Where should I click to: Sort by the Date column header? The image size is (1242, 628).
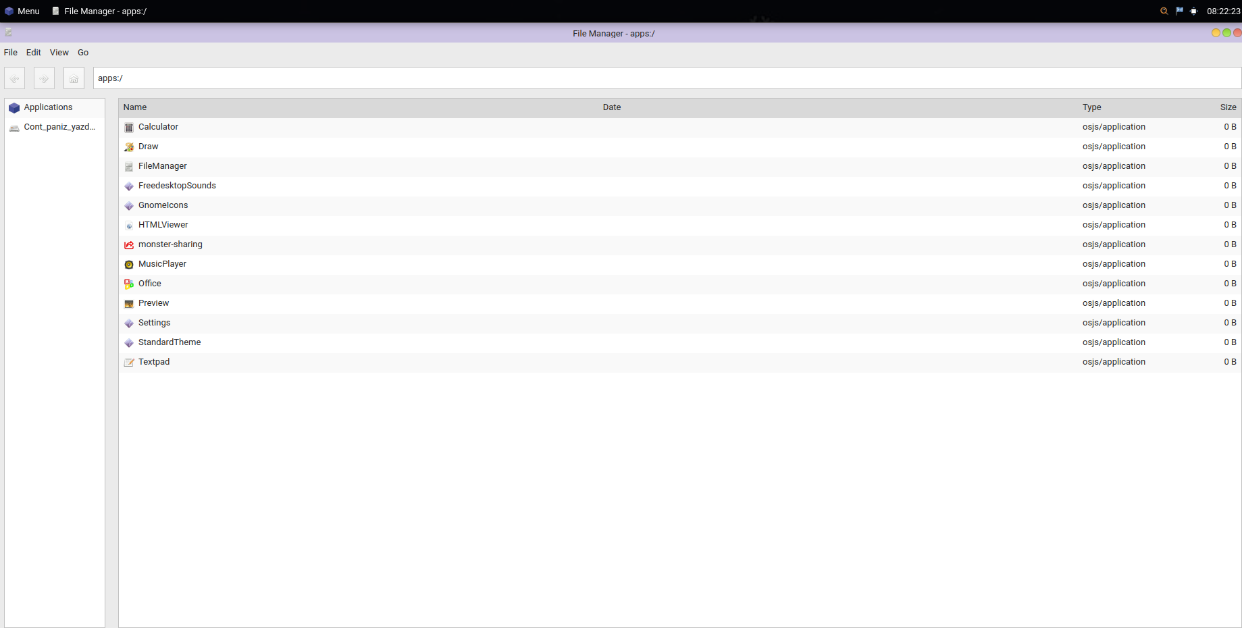[838, 107]
